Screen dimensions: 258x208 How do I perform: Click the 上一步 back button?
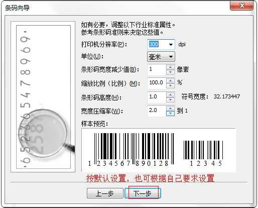pos(105,193)
